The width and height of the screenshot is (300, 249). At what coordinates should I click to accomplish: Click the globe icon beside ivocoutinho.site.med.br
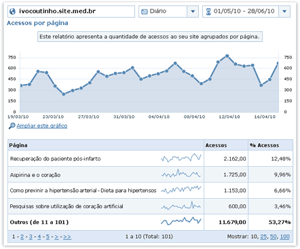point(13,12)
